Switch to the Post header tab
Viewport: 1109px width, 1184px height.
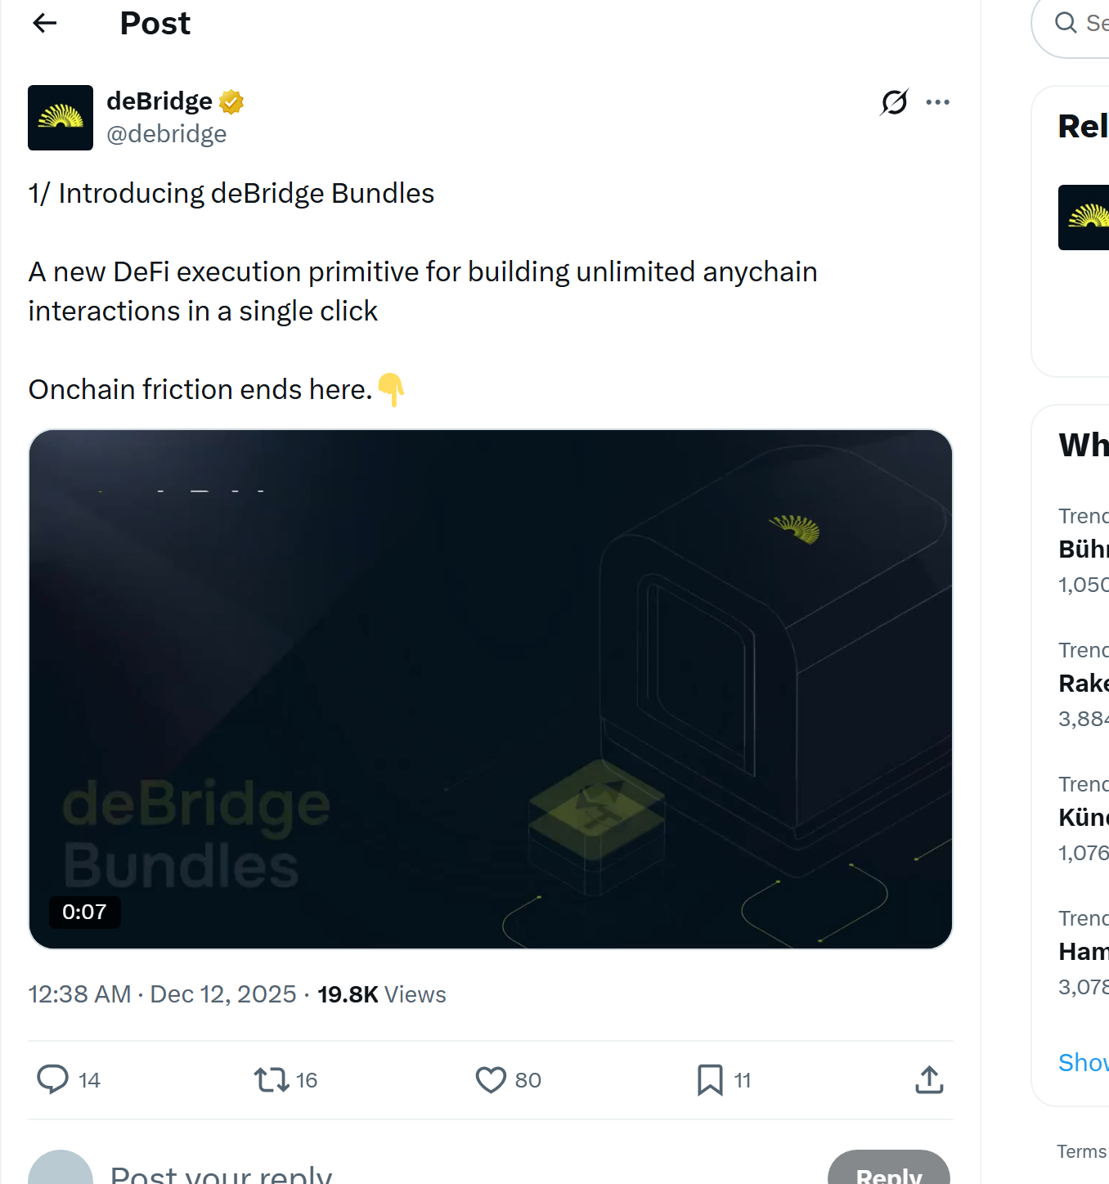[x=155, y=23]
